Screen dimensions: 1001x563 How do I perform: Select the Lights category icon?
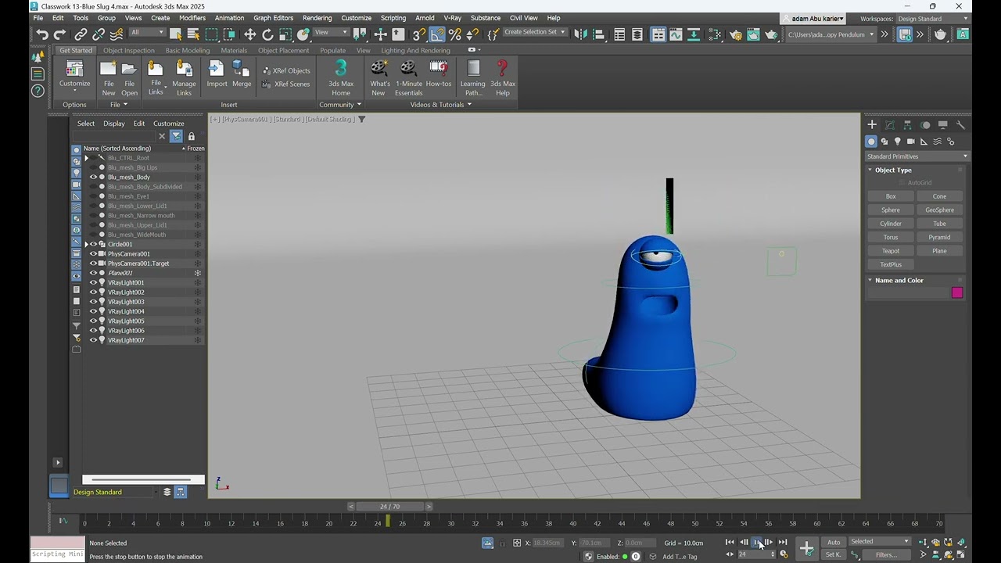click(898, 142)
